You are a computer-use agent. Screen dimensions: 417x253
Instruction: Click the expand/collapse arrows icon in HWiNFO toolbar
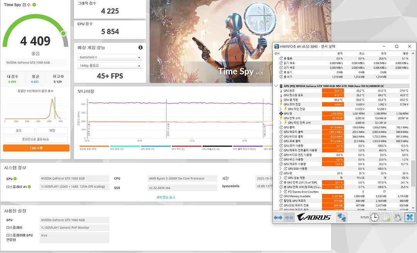(x=278, y=218)
